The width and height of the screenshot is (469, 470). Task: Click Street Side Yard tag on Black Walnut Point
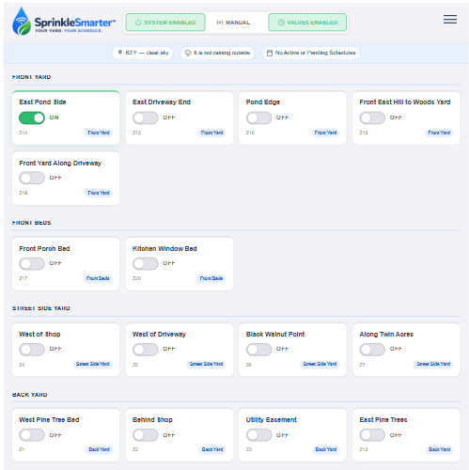[x=320, y=364]
